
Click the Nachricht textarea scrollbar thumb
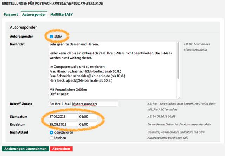178,60
